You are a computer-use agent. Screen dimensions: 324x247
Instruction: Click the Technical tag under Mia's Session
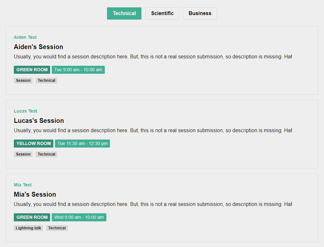57,228
